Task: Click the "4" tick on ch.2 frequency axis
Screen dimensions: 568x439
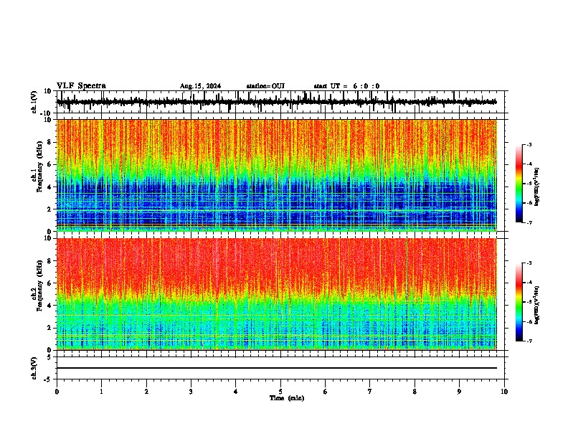Action: pyautogui.click(x=50, y=306)
